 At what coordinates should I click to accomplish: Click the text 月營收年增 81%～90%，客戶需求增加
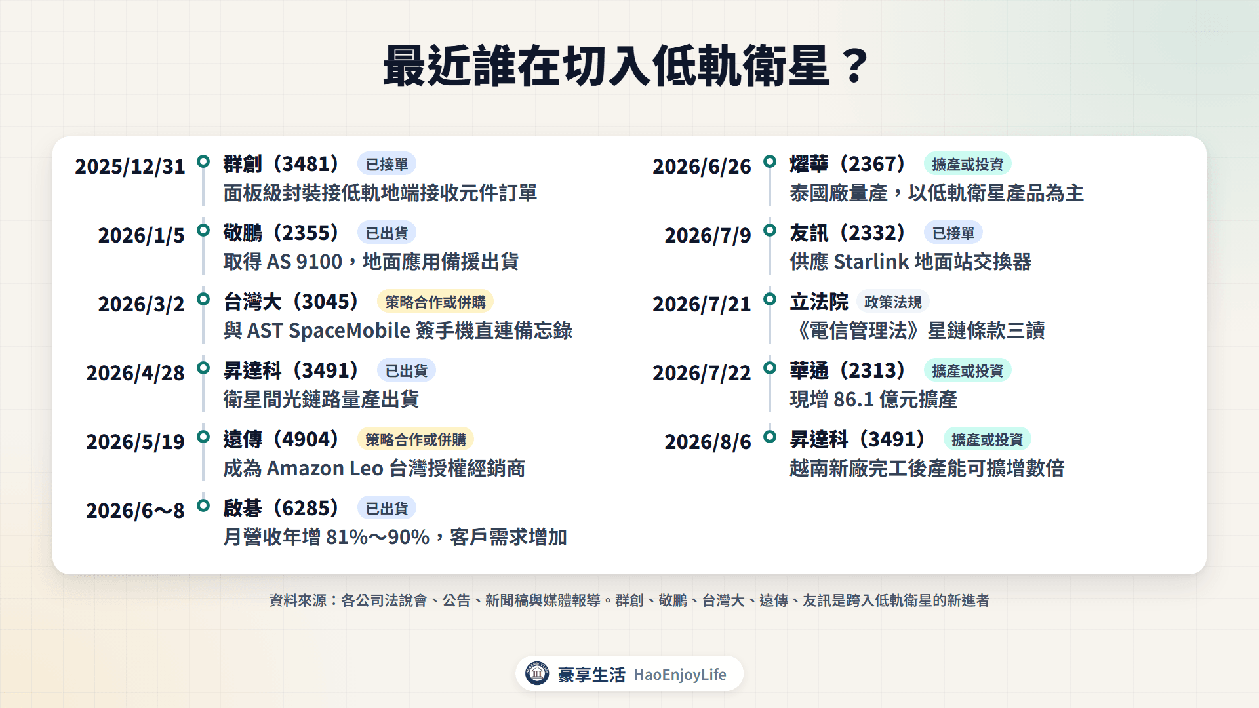tap(395, 537)
